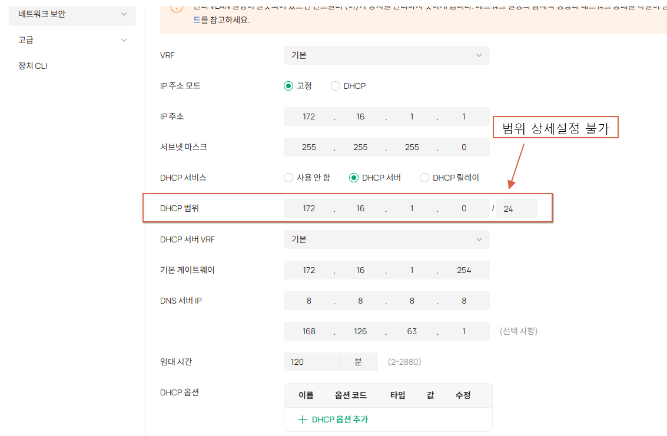Click the DHCP 옵션 추가 link
Screen dimensions: 667x436
click(340, 420)
